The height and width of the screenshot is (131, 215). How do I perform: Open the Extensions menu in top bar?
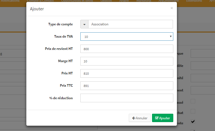pos(194,1)
